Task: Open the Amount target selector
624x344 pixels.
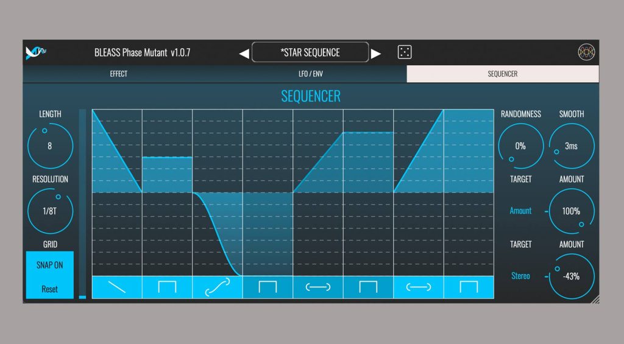Action: (x=520, y=211)
